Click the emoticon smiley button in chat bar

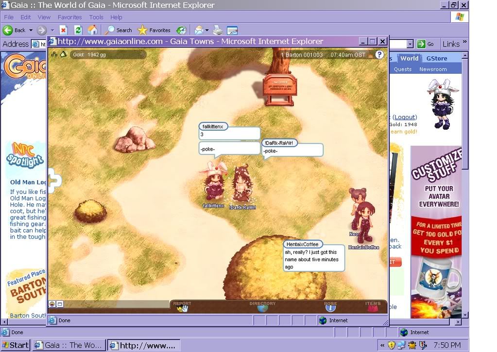(x=52, y=304)
